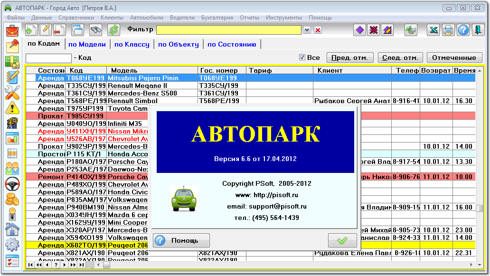Exit the program via the door icon
Screen dimensions: 490x276
(x=477, y=29)
